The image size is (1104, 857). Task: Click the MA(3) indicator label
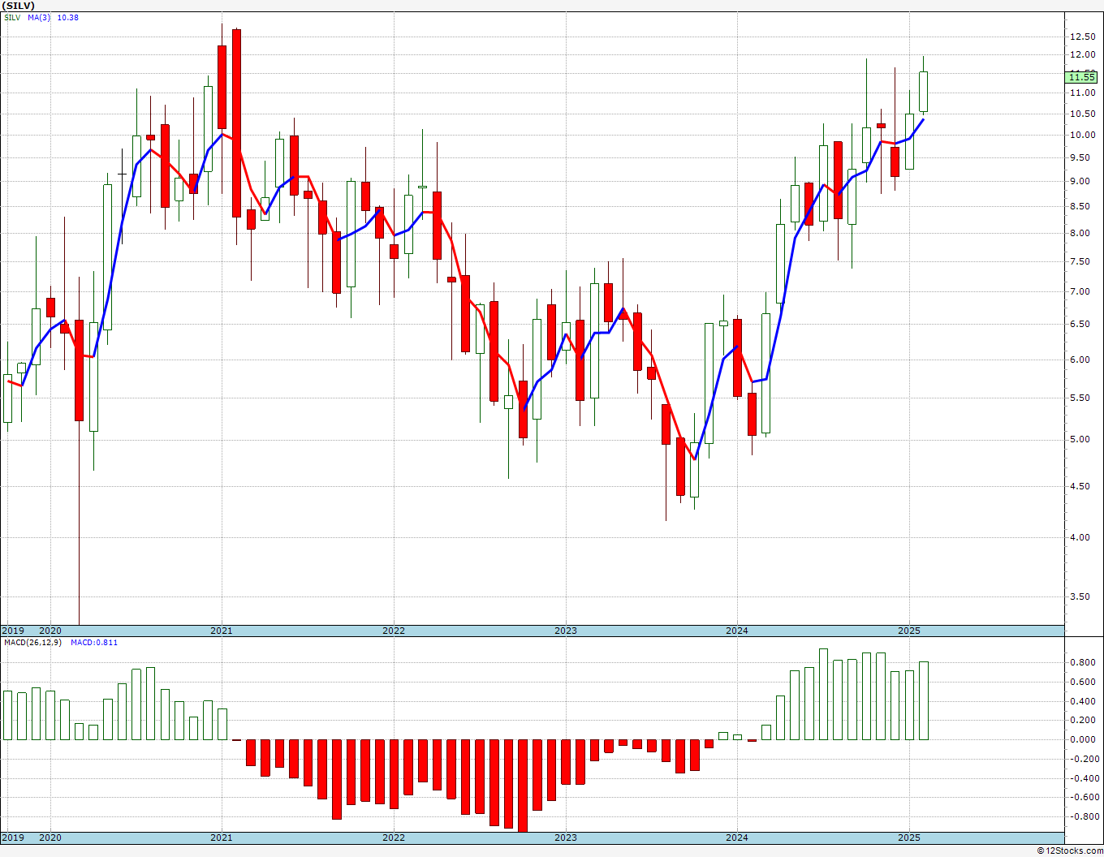(x=39, y=18)
